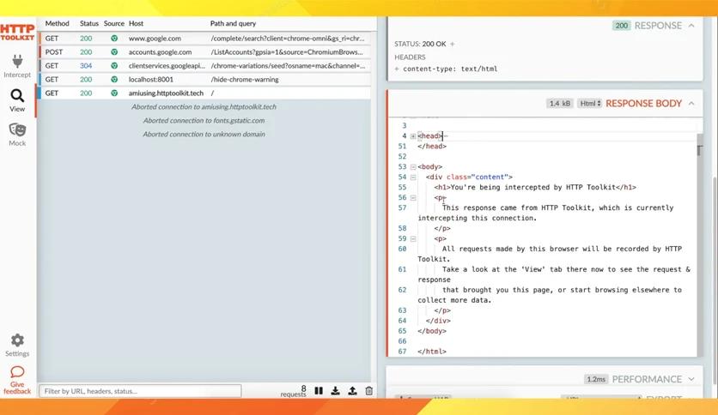Click Aborted connection to amiusing.httptoolkit.tech
718x415 pixels.
204,107
